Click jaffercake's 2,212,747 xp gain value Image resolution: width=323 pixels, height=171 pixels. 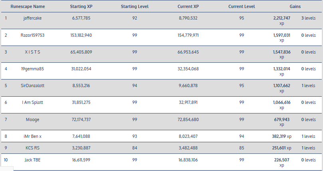coord(282,18)
